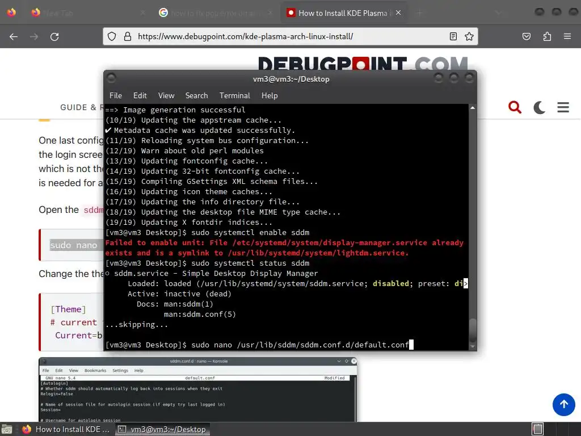This screenshot has height=436, width=581.
Task: Open the red search icon on Debugpoint
Action: tap(515, 107)
